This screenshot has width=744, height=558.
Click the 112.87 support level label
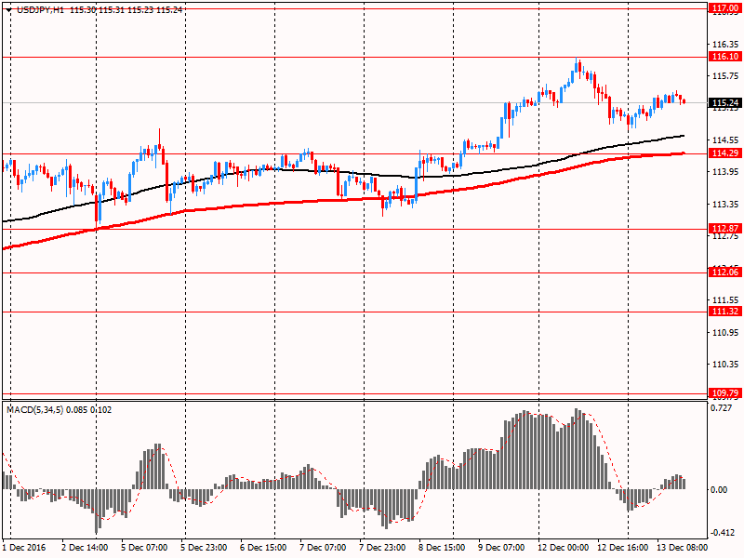[x=724, y=228]
